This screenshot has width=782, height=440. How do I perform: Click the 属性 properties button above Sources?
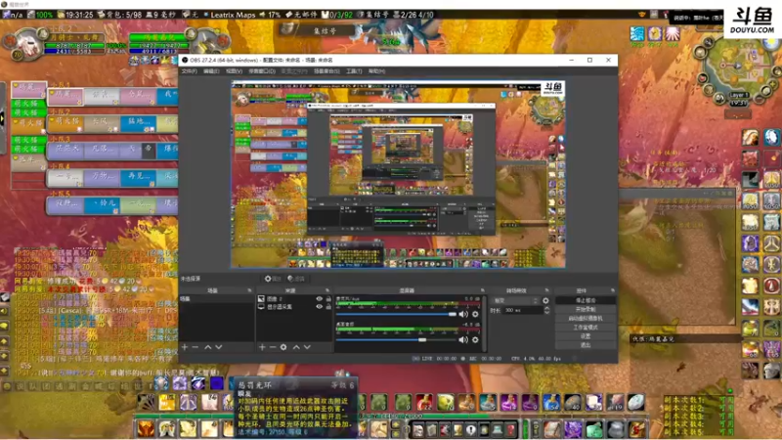click(x=273, y=279)
